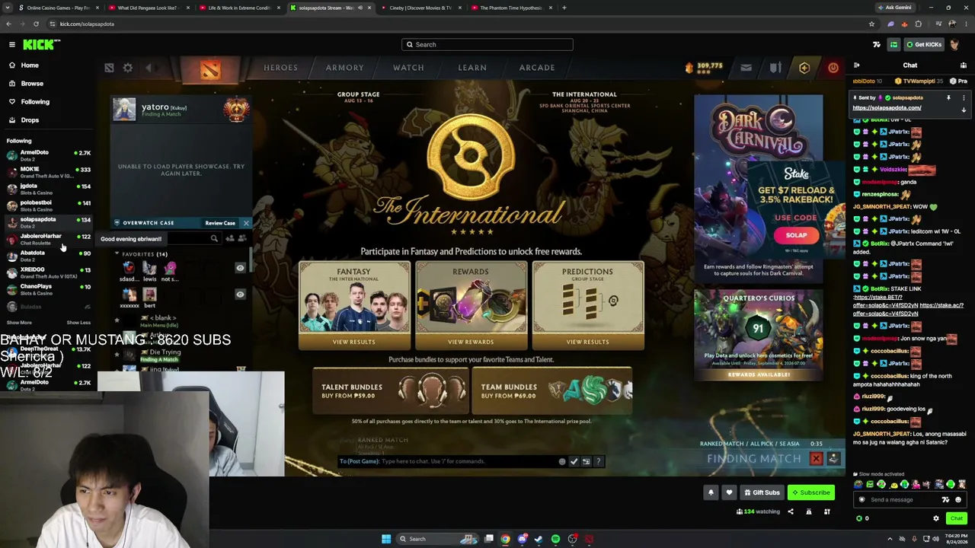Open the Dota armory sword-and-shield icon
The width and height of the screenshot is (975, 548).
tap(775, 68)
